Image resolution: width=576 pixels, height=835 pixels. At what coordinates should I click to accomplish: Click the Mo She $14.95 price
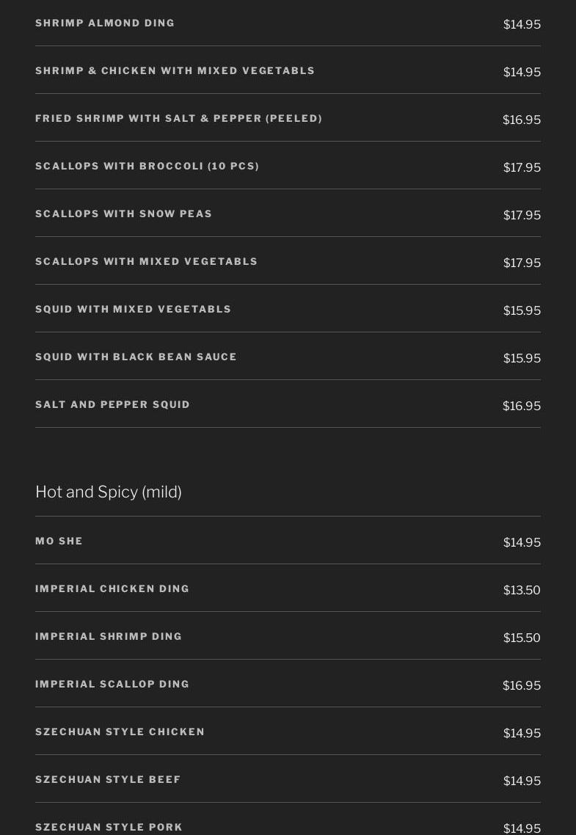pyautogui.click(x=522, y=542)
